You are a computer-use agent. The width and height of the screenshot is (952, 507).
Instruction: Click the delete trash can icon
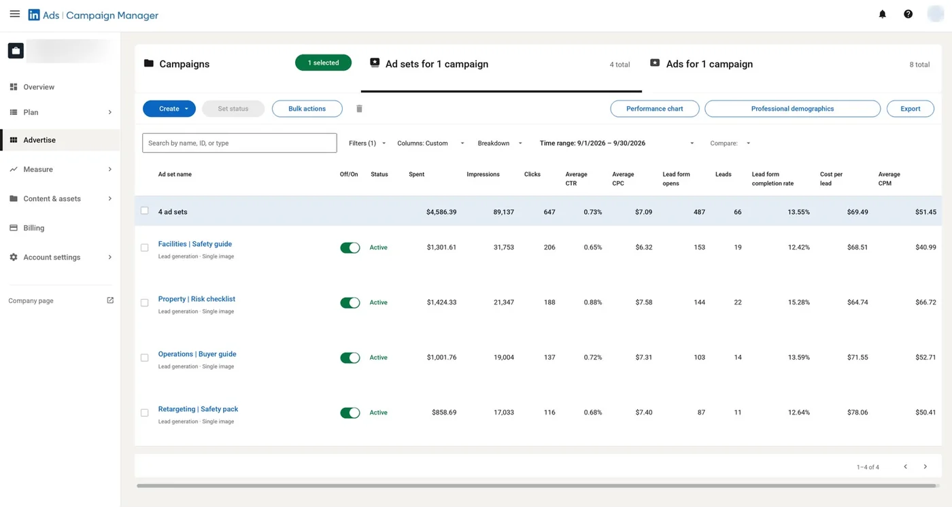[360, 109]
